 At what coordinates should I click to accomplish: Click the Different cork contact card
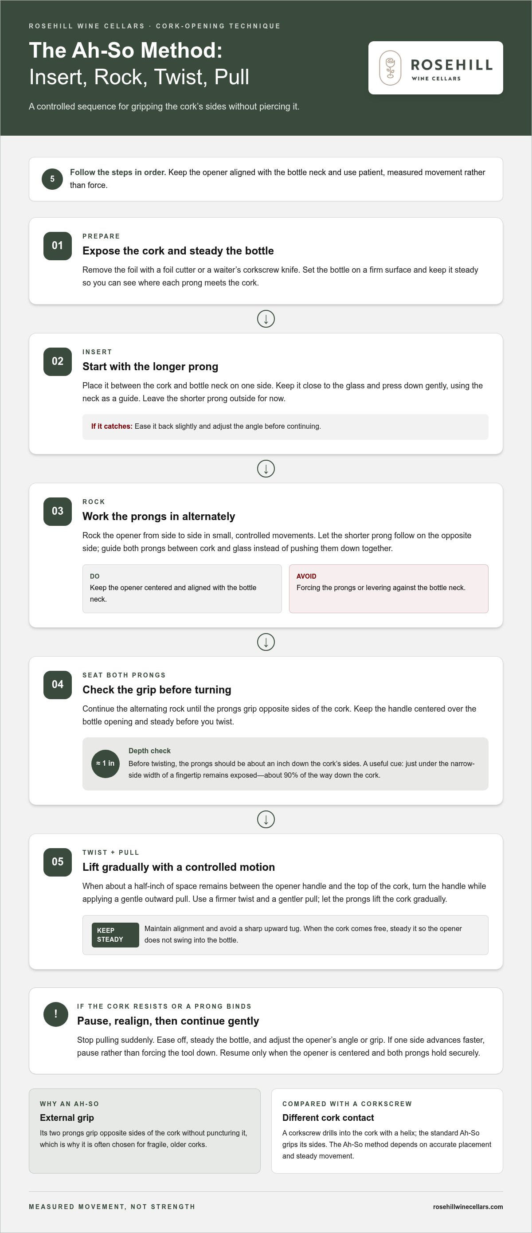(387, 1131)
